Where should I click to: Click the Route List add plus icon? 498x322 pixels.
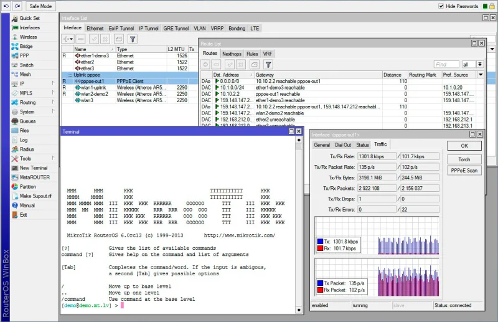[205, 65]
